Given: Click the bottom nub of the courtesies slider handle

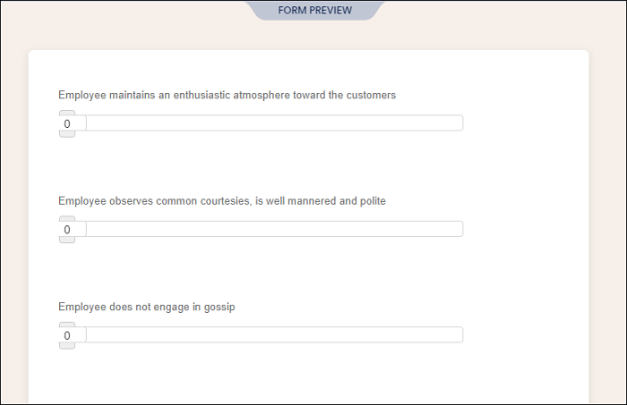Looking at the screenshot, I should [67, 240].
